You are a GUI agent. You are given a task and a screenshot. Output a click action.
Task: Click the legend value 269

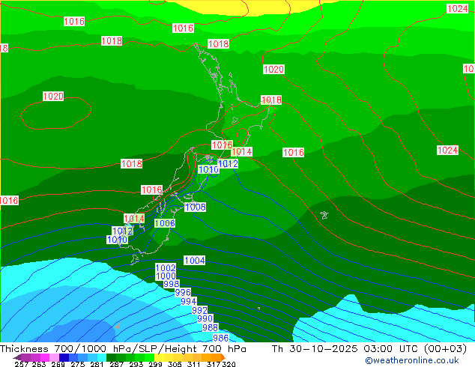click(x=58, y=364)
